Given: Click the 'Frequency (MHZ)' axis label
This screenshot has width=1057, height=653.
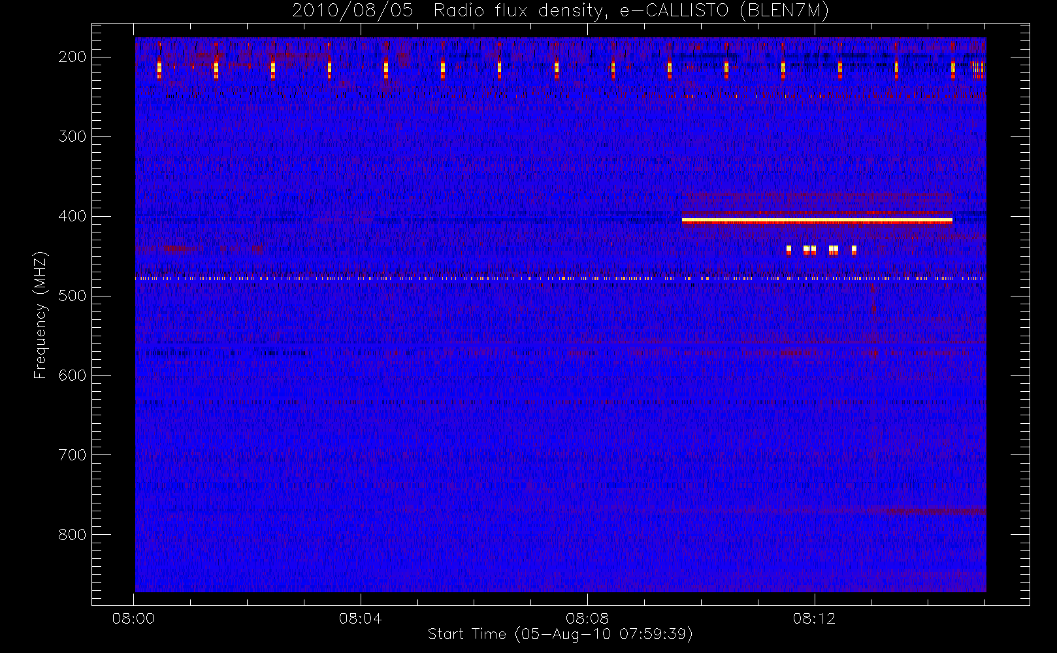Looking at the screenshot, I should [41, 315].
